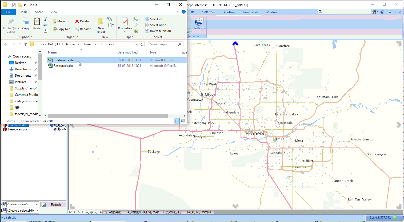This screenshot has height=222, width=404.
Task: Toggle the selectability key icon for Customers.xlsx
Action: pyautogui.click(x=63, y=125)
